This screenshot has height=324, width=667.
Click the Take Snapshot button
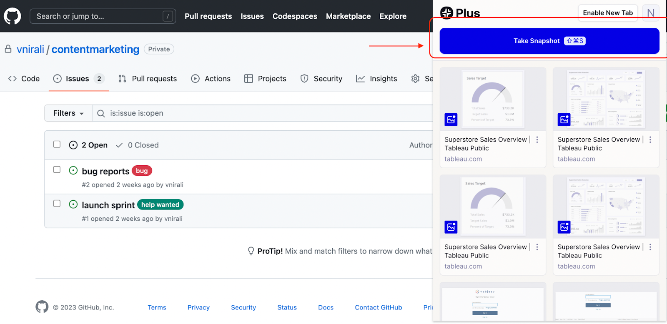549,41
